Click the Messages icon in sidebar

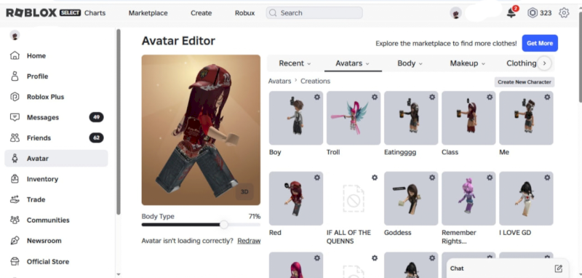click(15, 117)
